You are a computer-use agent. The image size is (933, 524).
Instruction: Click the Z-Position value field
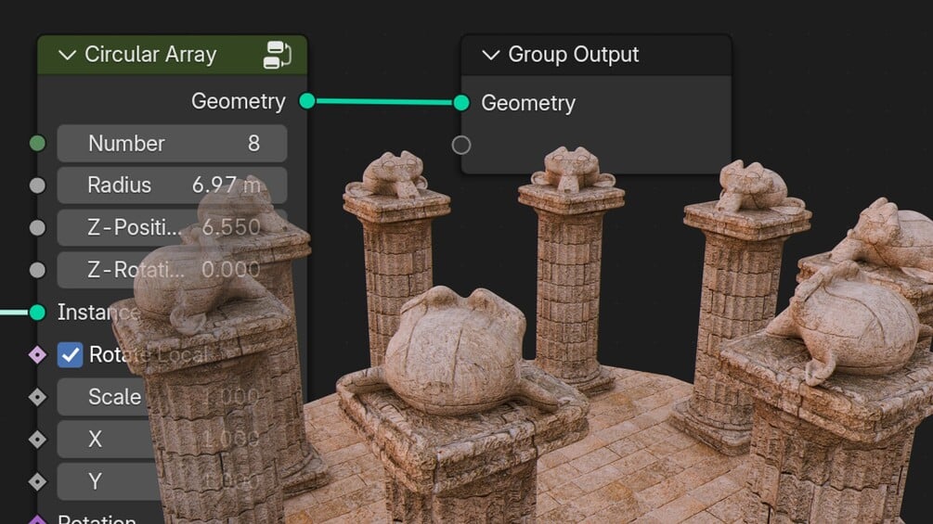click(172, 227)
